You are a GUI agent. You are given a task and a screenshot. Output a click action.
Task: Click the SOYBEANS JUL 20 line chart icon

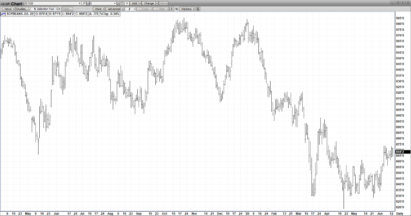[3, 14]
